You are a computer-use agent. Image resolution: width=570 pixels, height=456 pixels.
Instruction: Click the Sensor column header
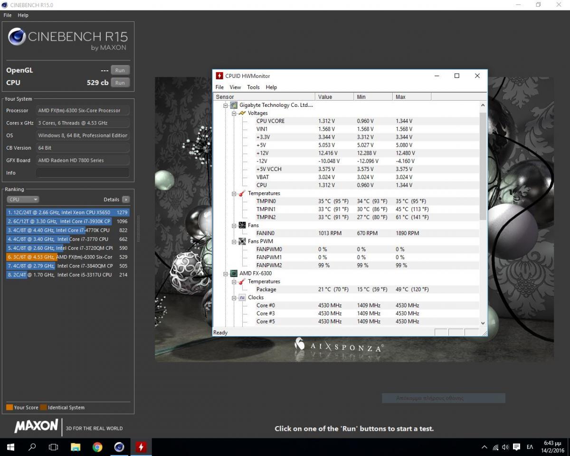[x=264, y=97]
